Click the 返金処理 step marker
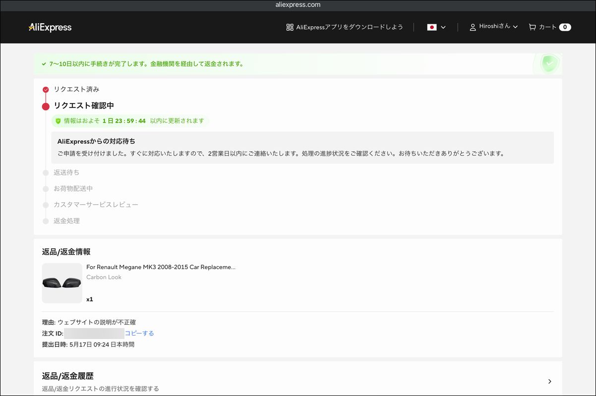The width and height of the screenshot is (596, 396). [x=46, y=222]
